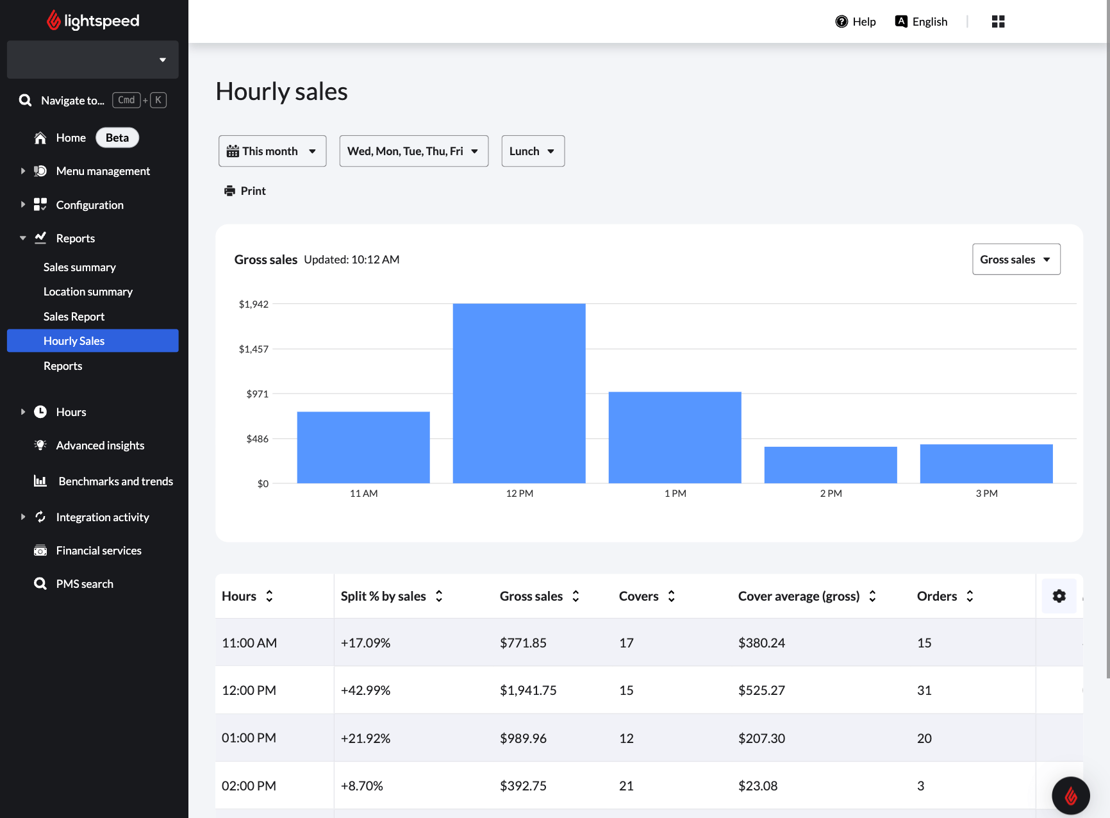Sort table by Orders column

tap(970, 596)
